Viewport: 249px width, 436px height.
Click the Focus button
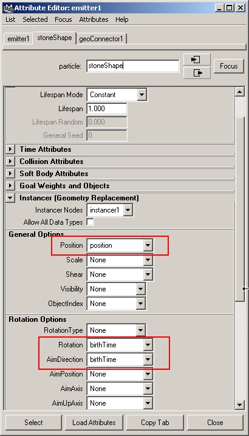click(x=229, y=66)
